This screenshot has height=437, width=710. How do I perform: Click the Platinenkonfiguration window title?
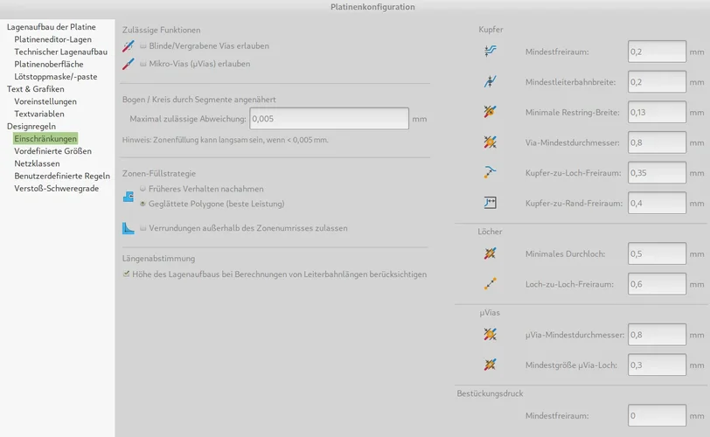(x=372, y=7)
